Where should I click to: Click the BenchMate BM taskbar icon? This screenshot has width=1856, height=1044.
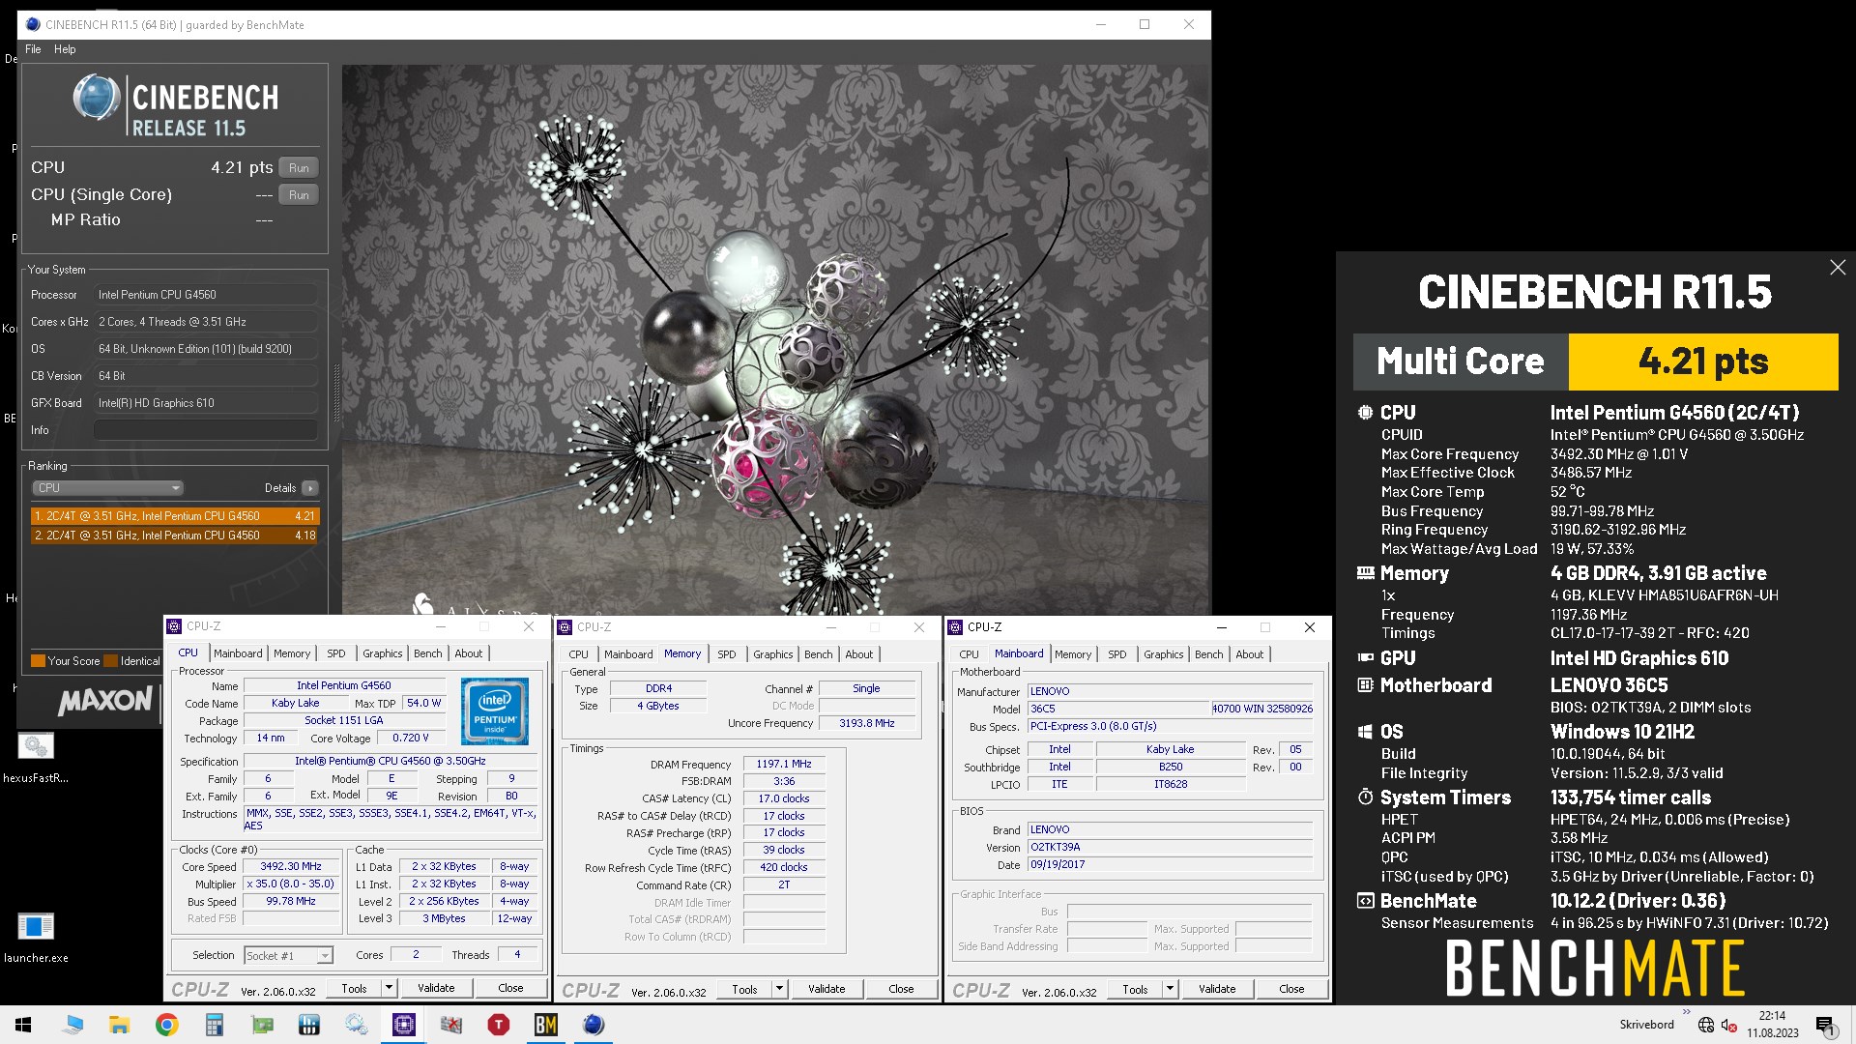(545, 1025)
